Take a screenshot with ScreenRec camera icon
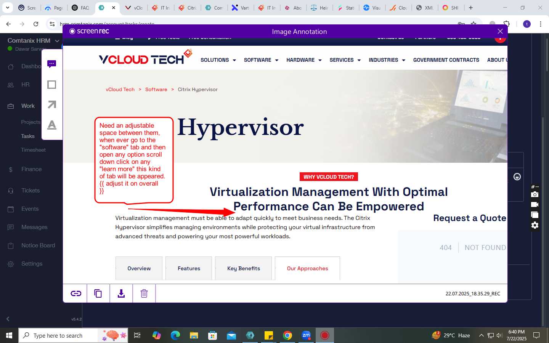 pyautogui.click(x=535, y=194)
